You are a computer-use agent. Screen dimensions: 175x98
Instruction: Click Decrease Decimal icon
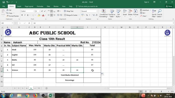[97, 15]
